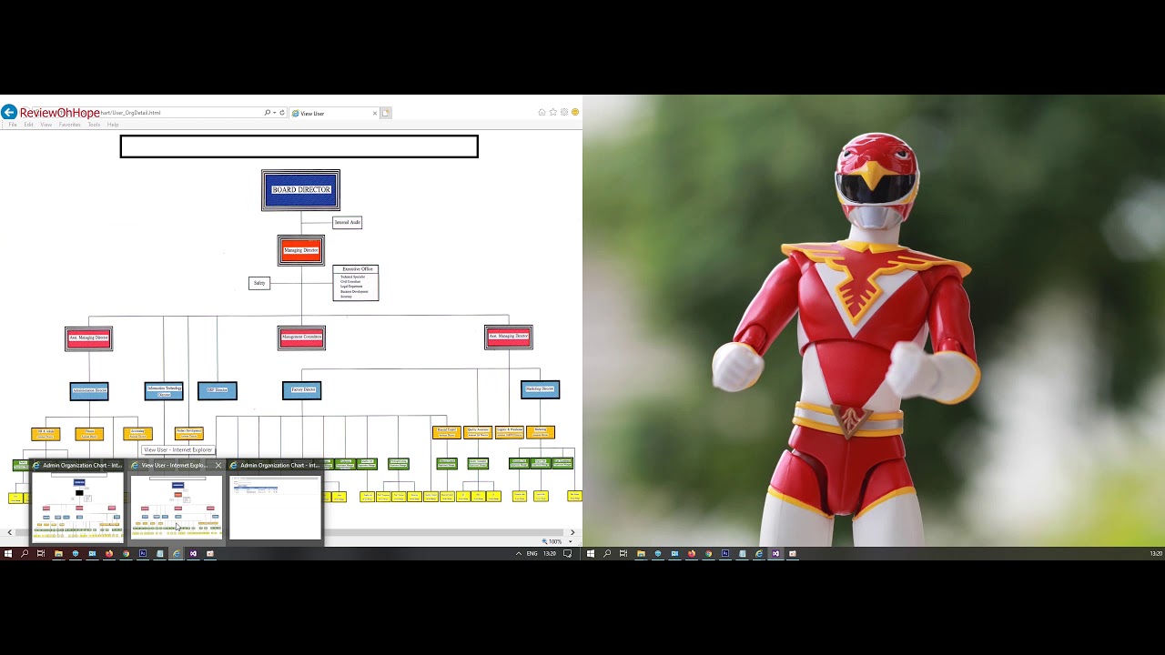
Task: Select the Managing Director box
Action: [301, 250]
